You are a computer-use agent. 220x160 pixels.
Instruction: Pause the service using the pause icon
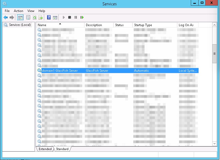(x=76, y=18)
